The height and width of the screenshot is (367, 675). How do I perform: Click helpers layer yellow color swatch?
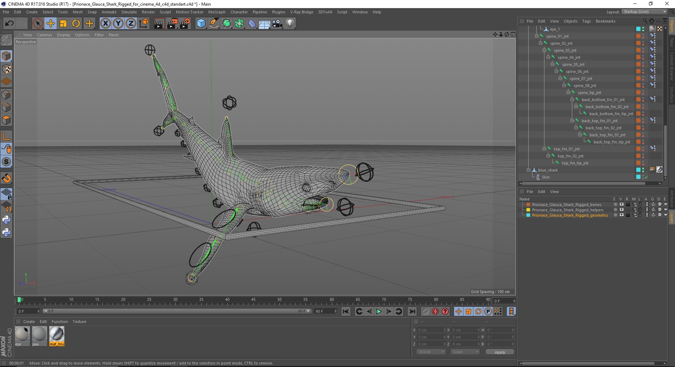click(528, 210)
